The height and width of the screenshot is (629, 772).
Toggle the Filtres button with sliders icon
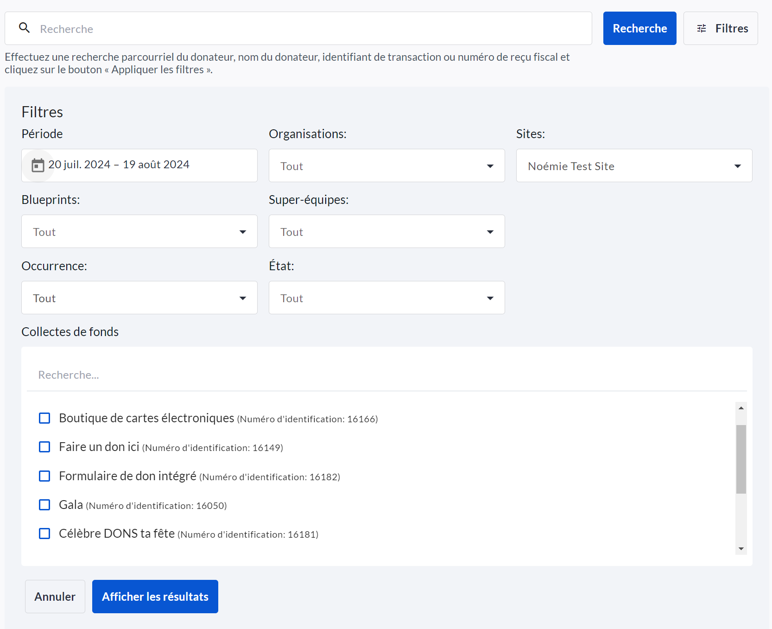click(x=721, y=28)
